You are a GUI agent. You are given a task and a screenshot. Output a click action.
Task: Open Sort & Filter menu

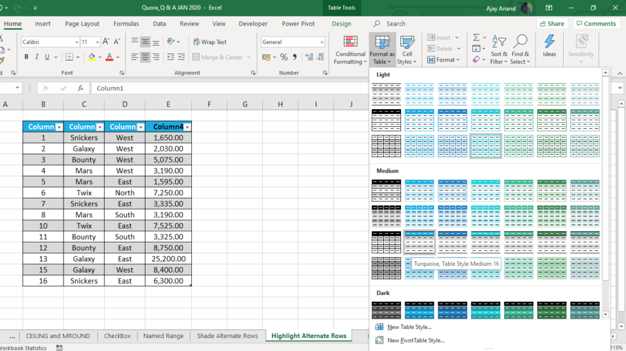pos(499,50)
